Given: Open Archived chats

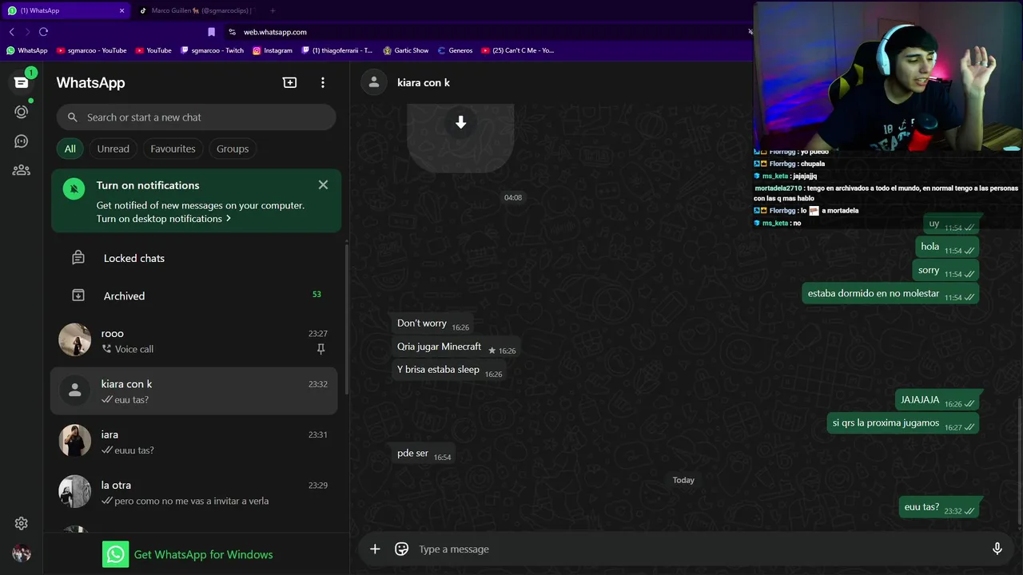Looking at the screenshot, I should pyautogui.click(x=196, y=295).
